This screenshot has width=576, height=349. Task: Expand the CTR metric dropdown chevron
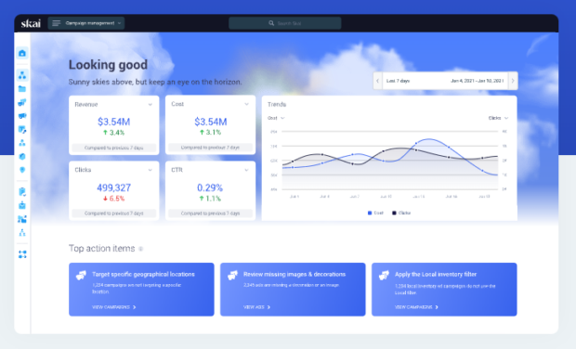click(246, 170)
